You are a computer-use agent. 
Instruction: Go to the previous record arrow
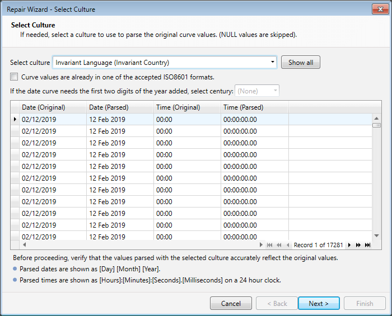pyautogui.click(x=288, y=245)
